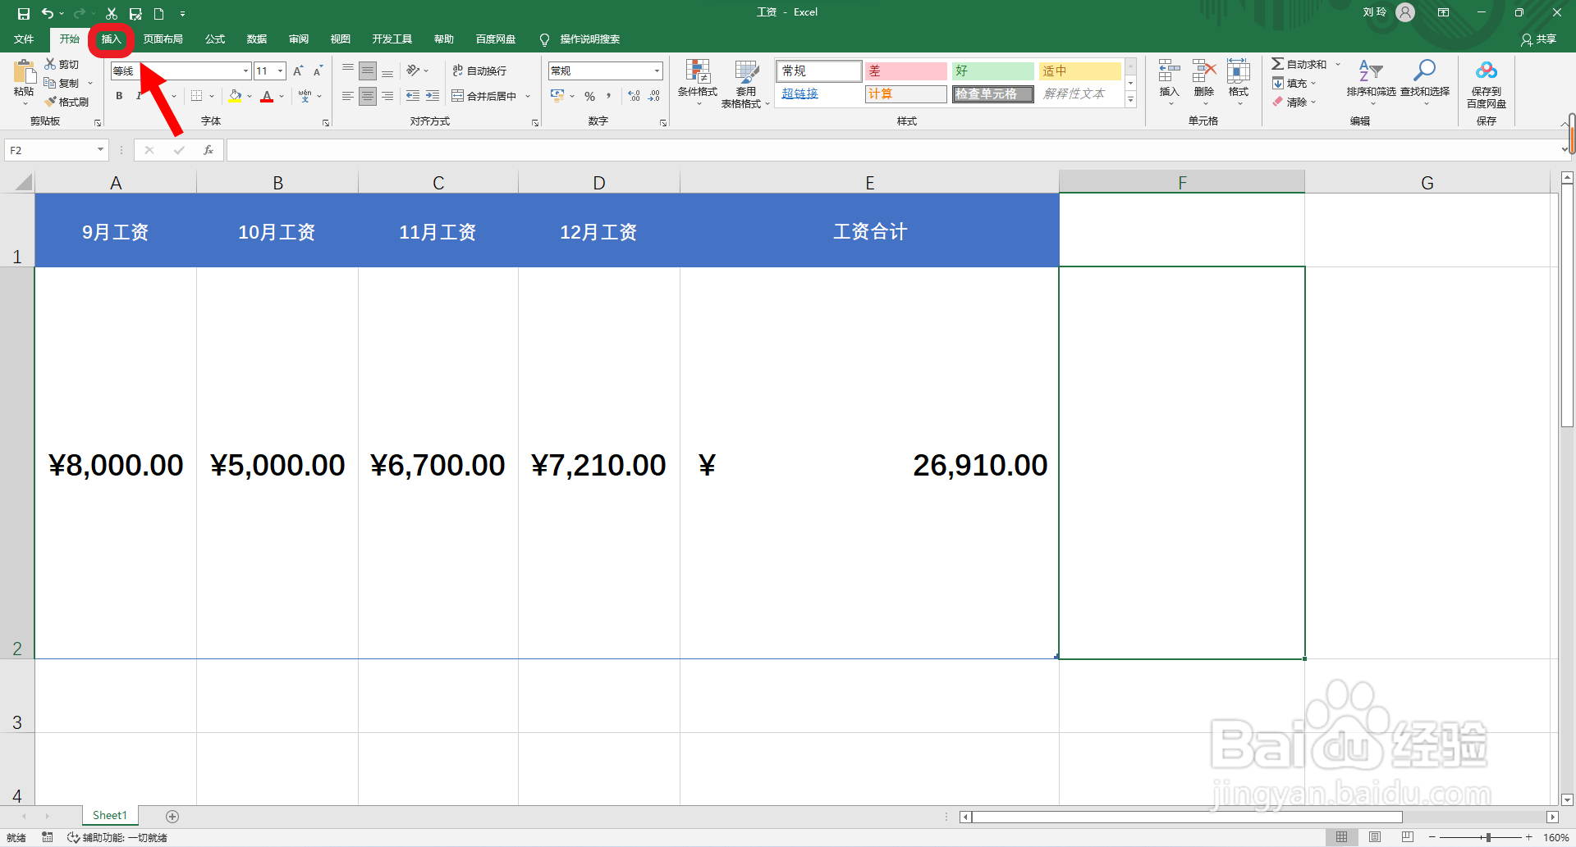
Task: Toggle 自动换行 wrap text
Action: [479, 71]
